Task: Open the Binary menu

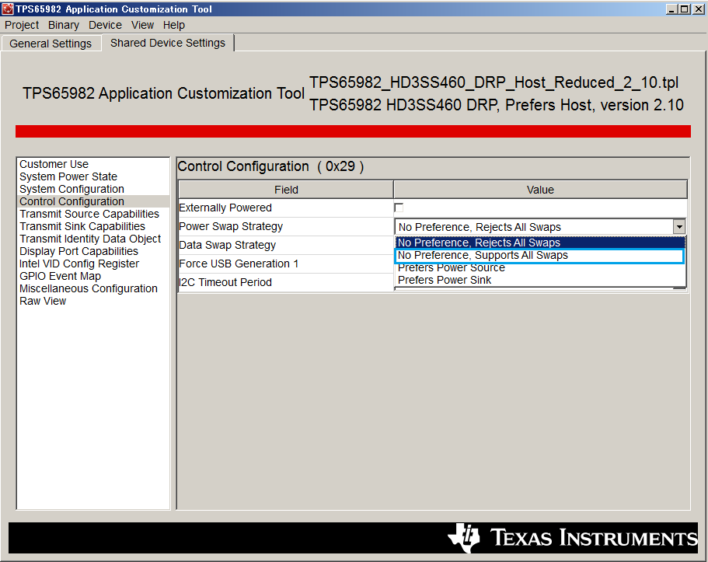Action: point(64,26)
